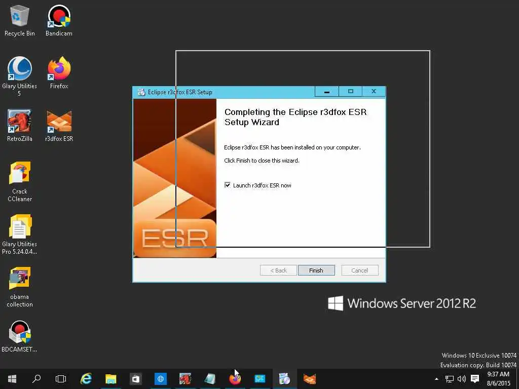Minimize the Eclipse r3dfox ESR Setup window
The image size is (519, 389).
click(327, 92)
